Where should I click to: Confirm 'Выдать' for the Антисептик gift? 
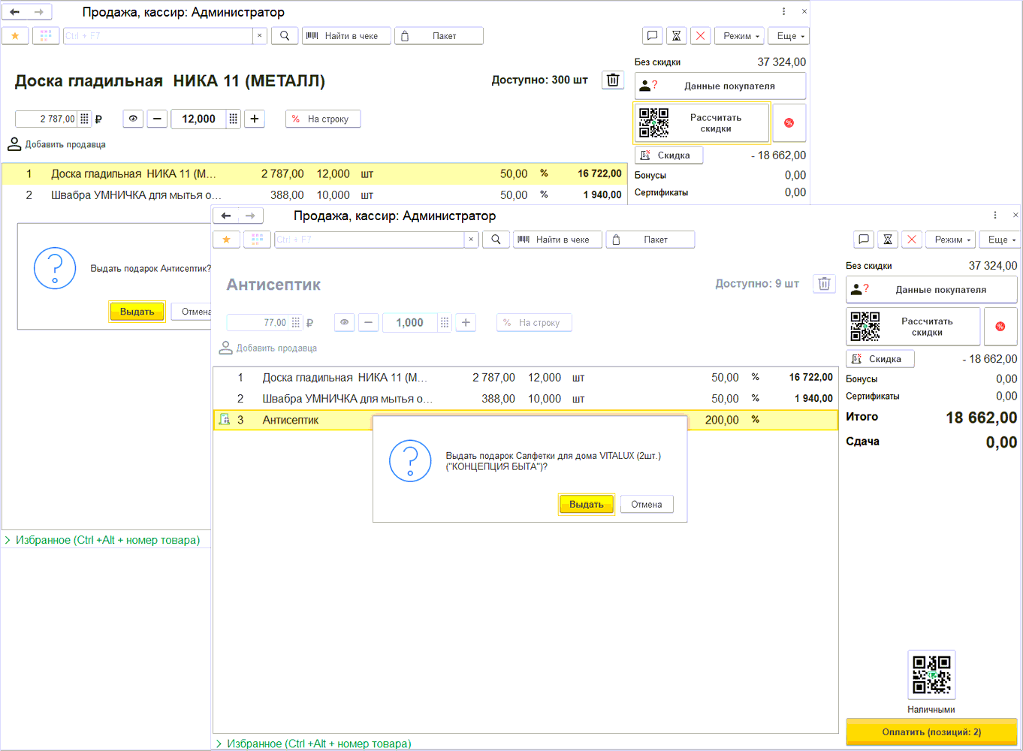(137, 312)
